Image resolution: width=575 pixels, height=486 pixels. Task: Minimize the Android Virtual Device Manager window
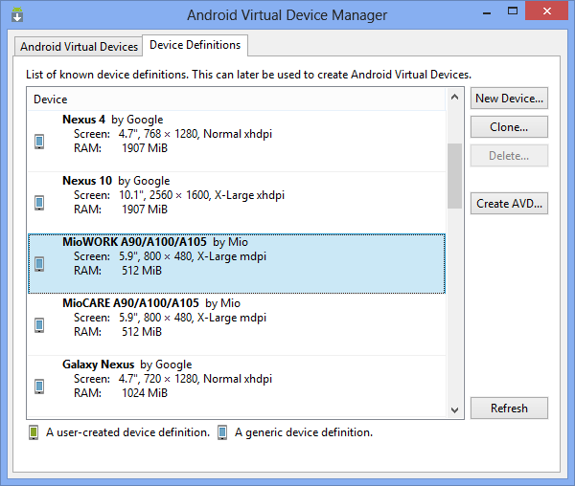pyautogui.click(x=487, y=12)
